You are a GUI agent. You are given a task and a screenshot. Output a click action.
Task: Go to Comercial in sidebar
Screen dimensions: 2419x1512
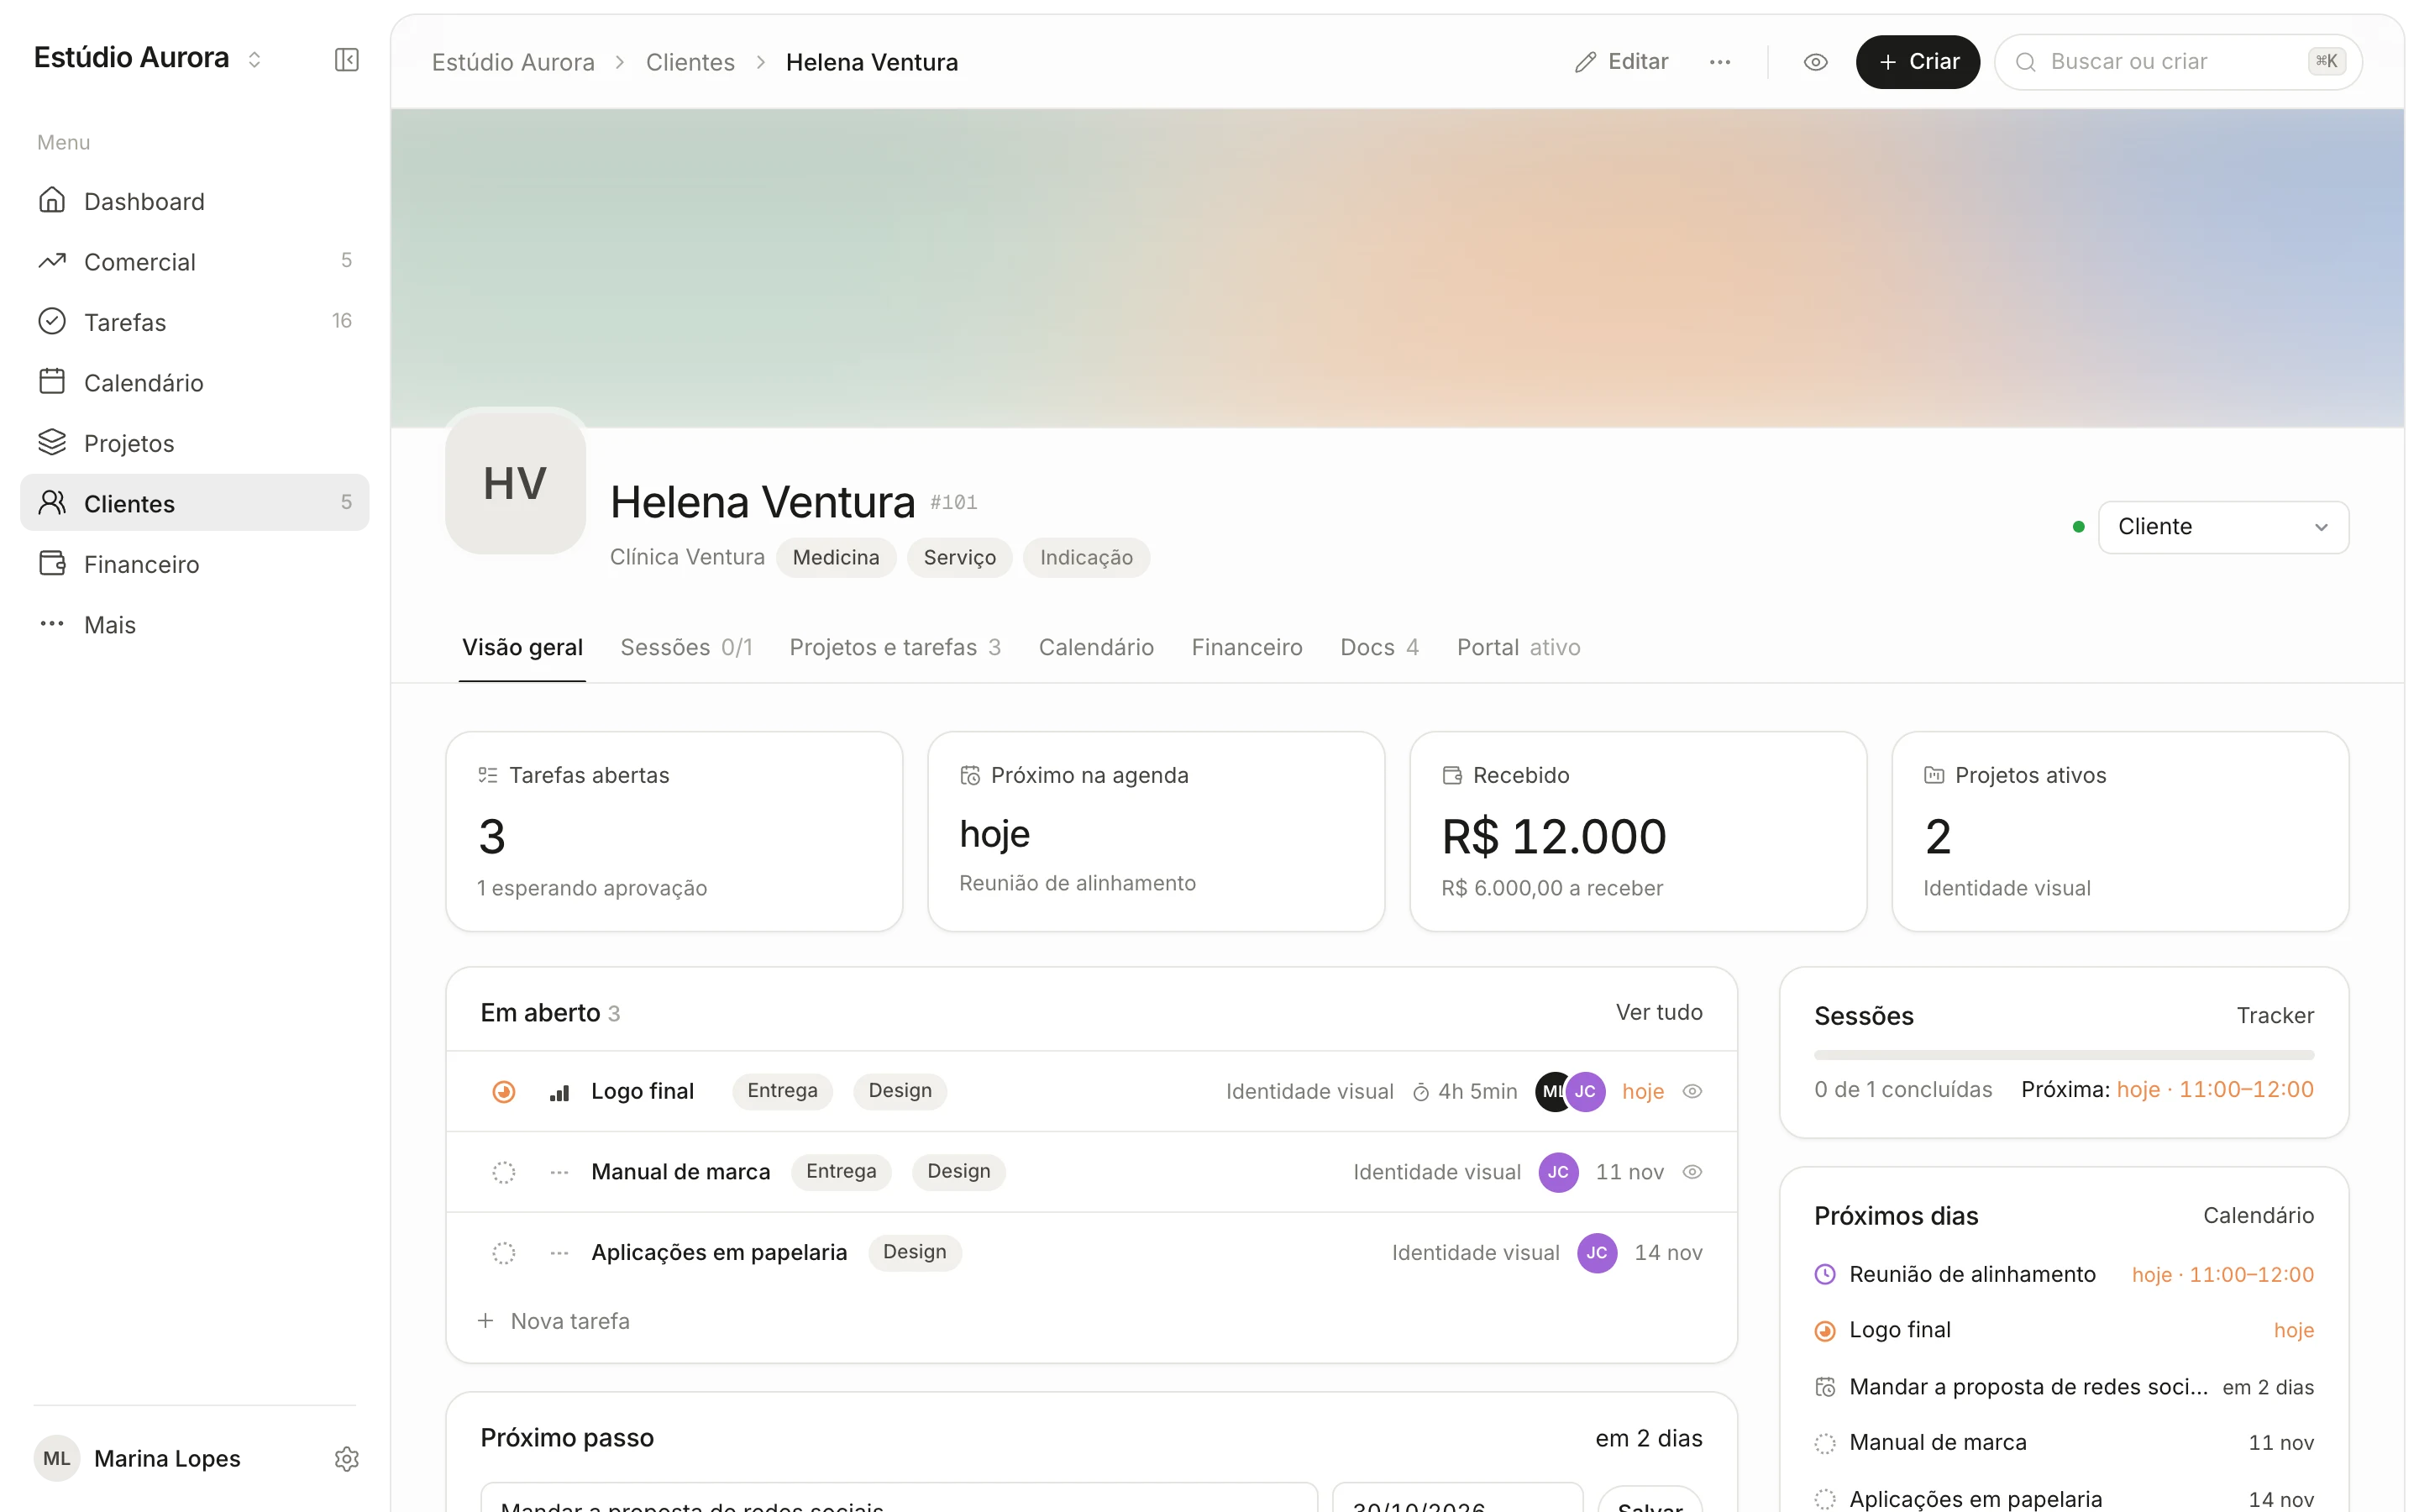tap(194, 261)
